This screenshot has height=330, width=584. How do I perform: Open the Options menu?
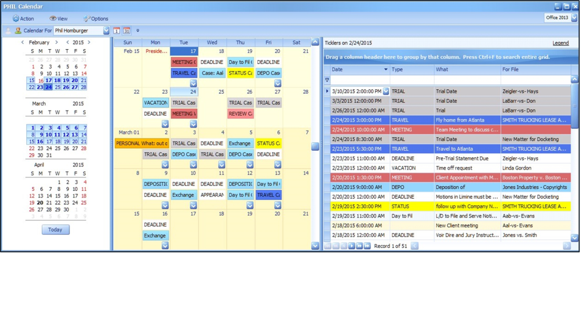(96, 18)
